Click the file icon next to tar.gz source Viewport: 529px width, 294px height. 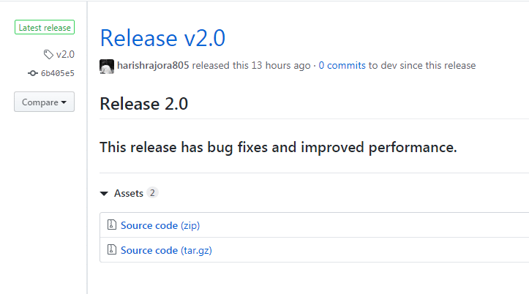(112, 250)
